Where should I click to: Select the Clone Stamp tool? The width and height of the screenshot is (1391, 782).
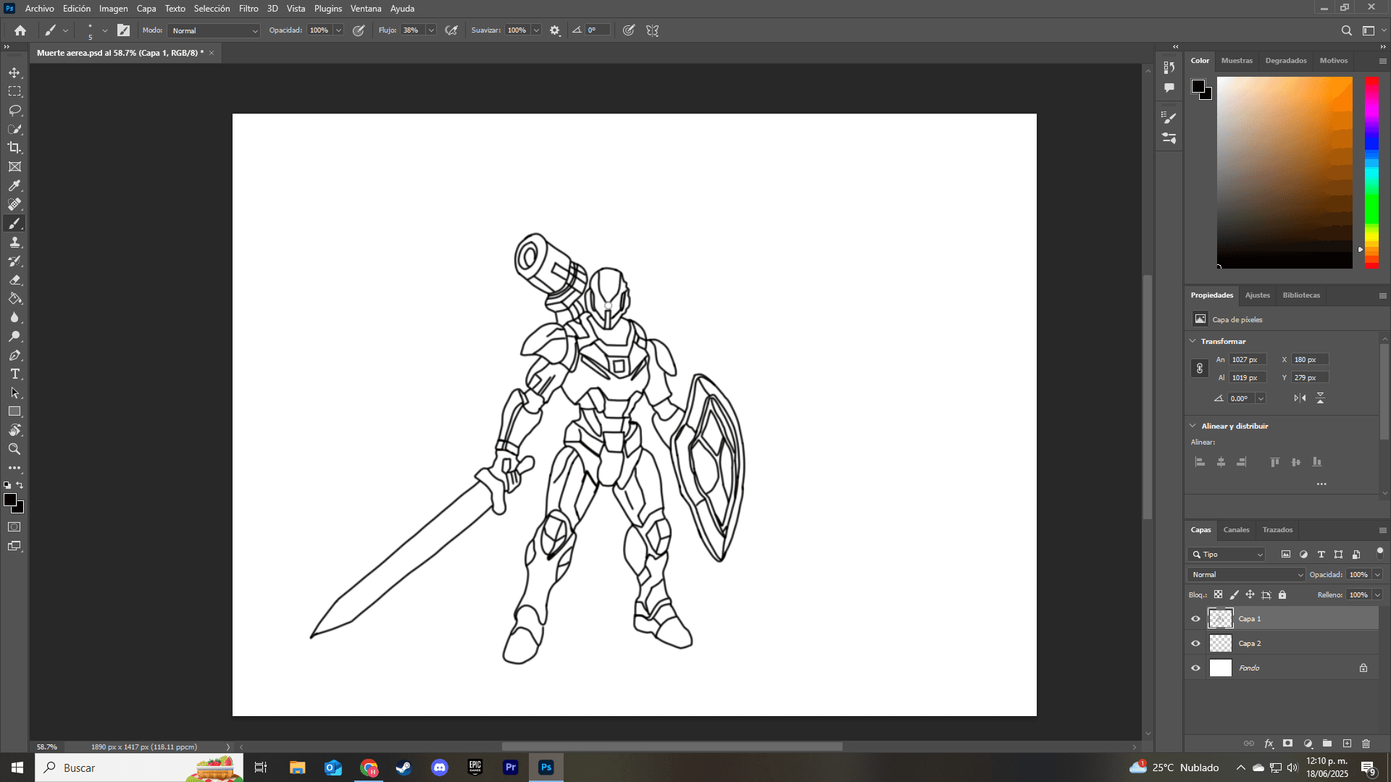pyautogui.click(x=14, y=242)
